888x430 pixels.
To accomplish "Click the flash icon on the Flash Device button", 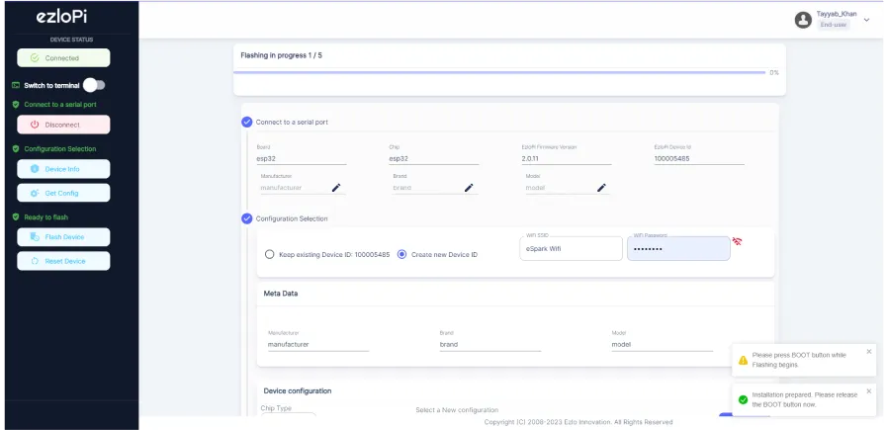I will pyautogui.click(x=35, y=237).
